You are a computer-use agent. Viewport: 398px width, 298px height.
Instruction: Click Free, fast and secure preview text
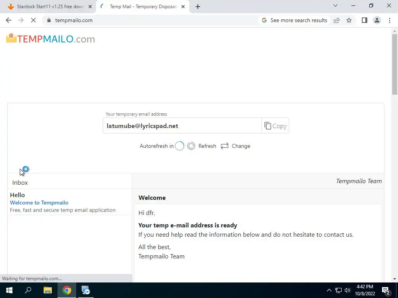coord(63,210)
